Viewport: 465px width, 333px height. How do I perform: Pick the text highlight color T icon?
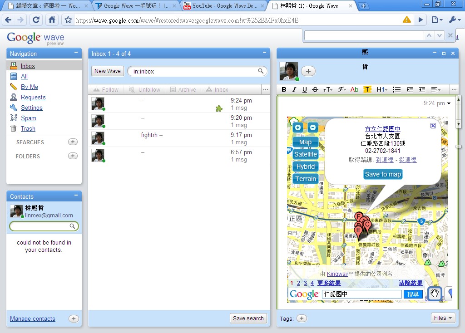(x=367, y=89)
